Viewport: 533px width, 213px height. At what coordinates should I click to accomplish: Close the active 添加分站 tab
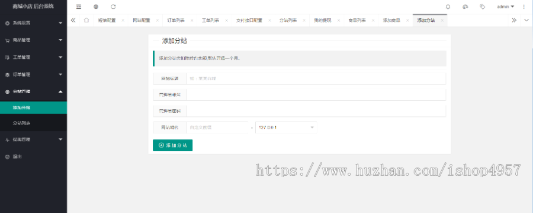[x=442, y=20]
